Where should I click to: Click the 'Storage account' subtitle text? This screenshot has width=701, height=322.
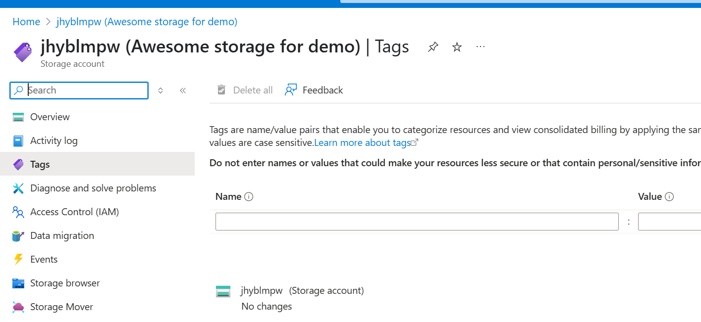coord(72,64)
